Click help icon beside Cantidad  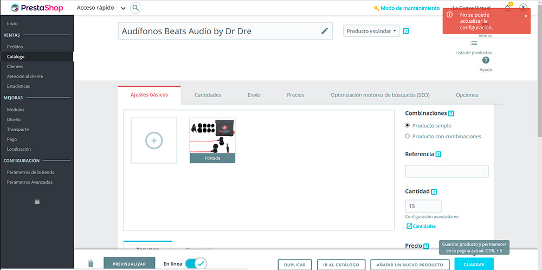click(x=434, y=192)
